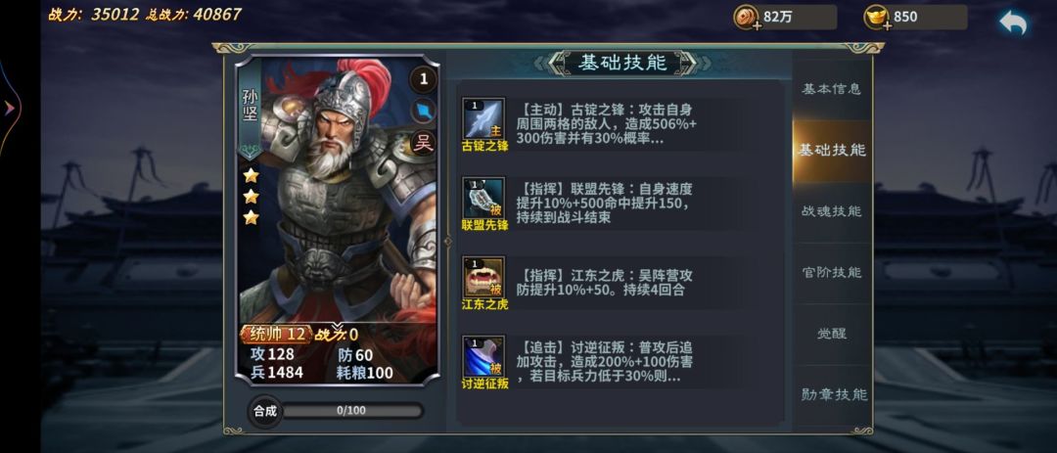Viewport: 1057px width, 453px height.
Task: Click the 0/100 synthesis progress bar
Action: pyautogui.click(x=352, y=411)
